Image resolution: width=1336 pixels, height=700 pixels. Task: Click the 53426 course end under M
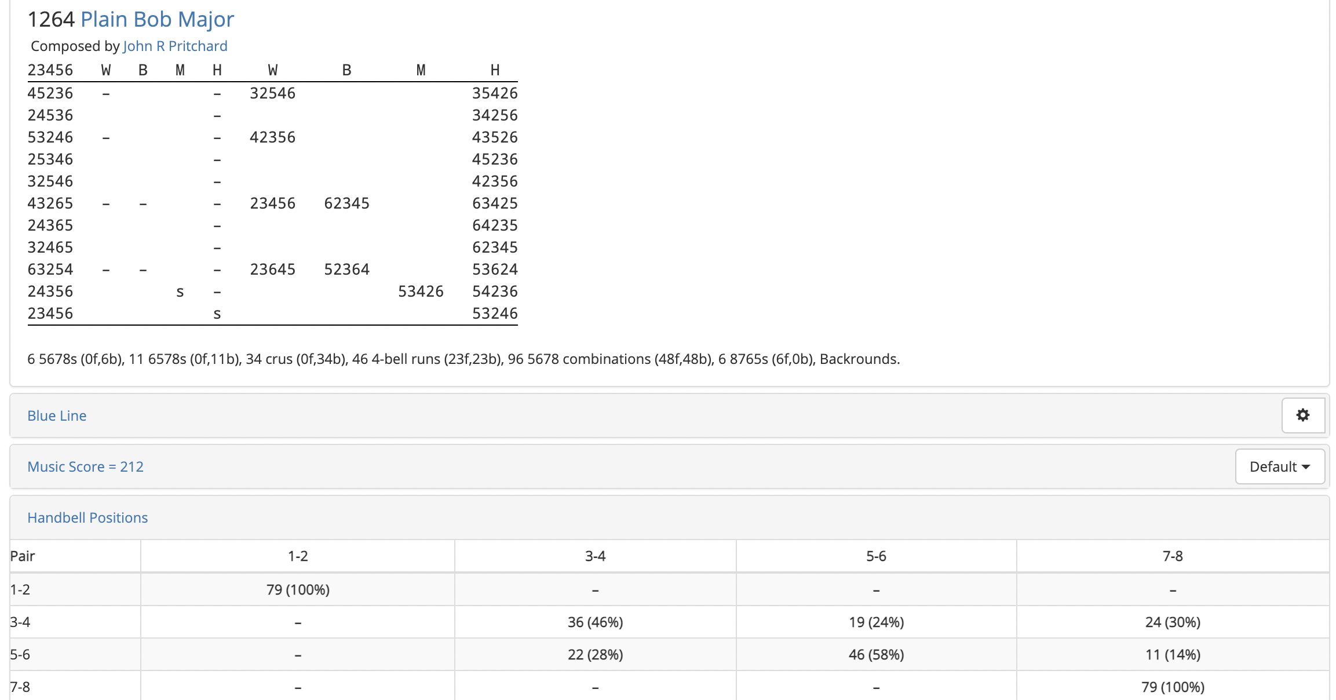tap(421, 291)
